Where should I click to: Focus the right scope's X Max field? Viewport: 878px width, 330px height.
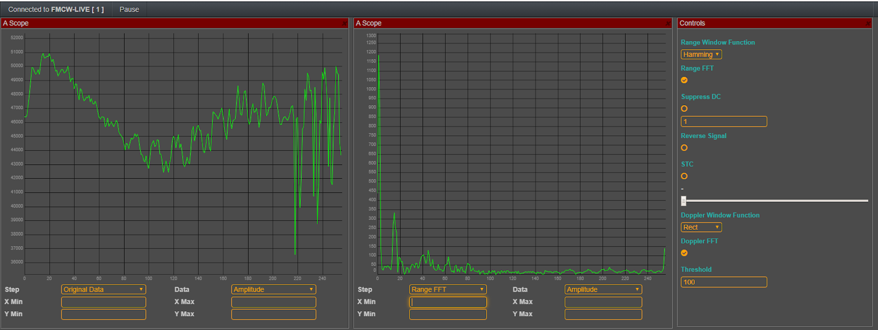[x=603, y=302]
